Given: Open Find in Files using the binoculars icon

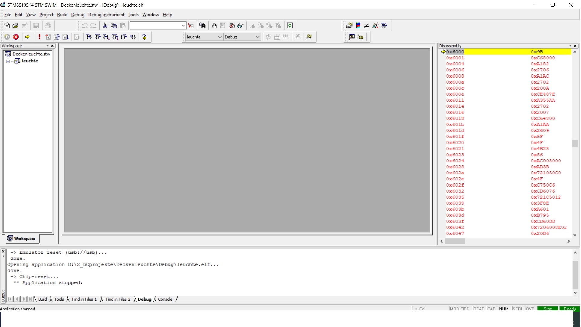Looking at the screenshot, I should (x=203, y=25).
